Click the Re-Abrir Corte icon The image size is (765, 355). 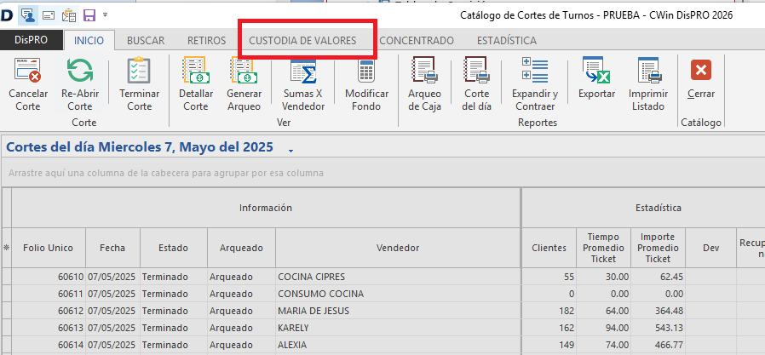click(x=80, y=71)
